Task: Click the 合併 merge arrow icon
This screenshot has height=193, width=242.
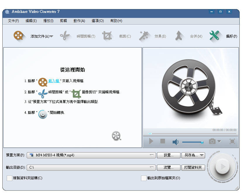Action: 179,36
